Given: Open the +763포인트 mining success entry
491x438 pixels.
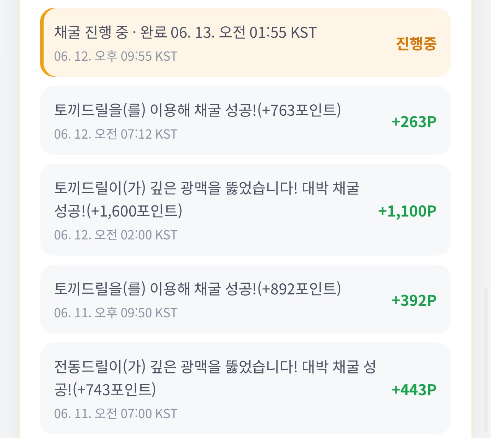Looking at the screenshot, I should click(x=245, y=120).
